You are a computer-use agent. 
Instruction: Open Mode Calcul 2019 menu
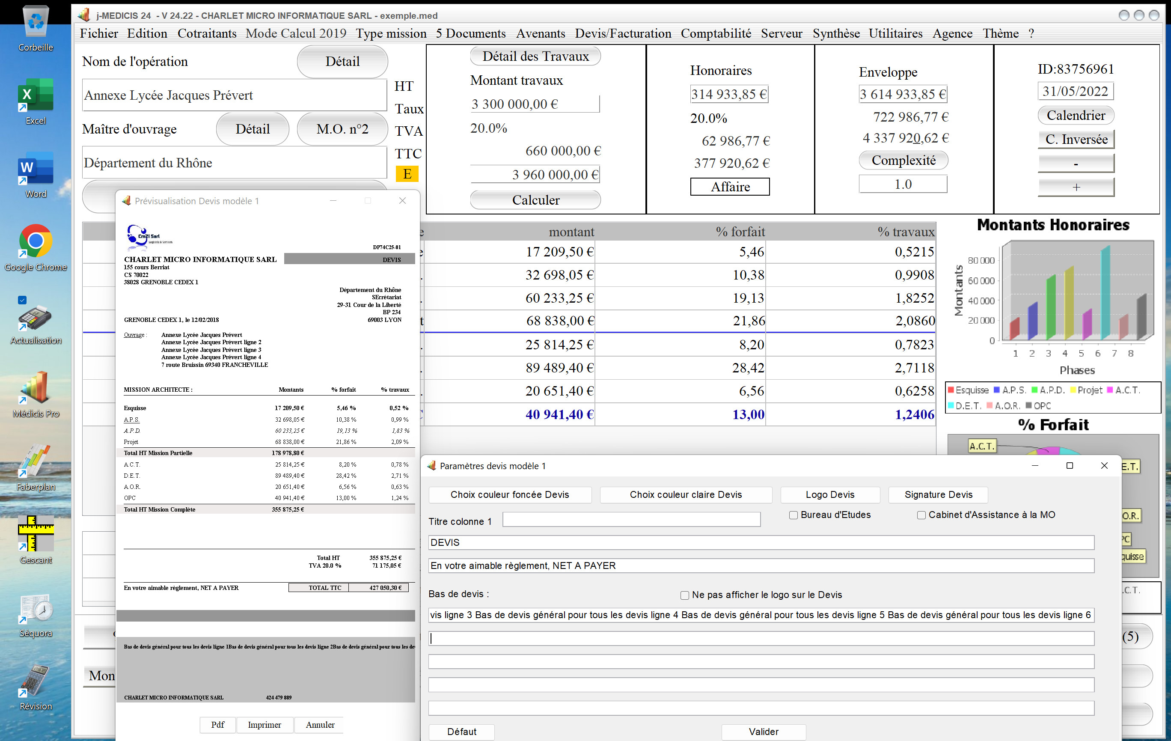click(296, 33)
